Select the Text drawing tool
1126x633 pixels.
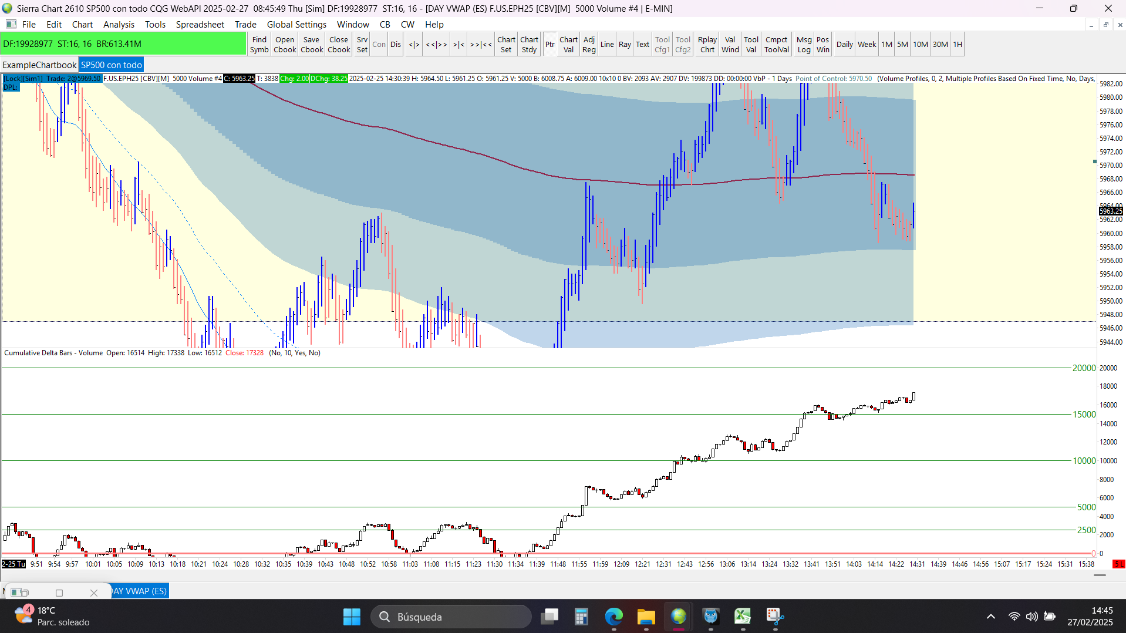(x=642, y=45)
